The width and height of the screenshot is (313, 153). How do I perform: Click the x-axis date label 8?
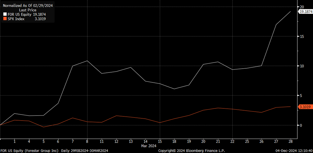(x=87, y=141)
